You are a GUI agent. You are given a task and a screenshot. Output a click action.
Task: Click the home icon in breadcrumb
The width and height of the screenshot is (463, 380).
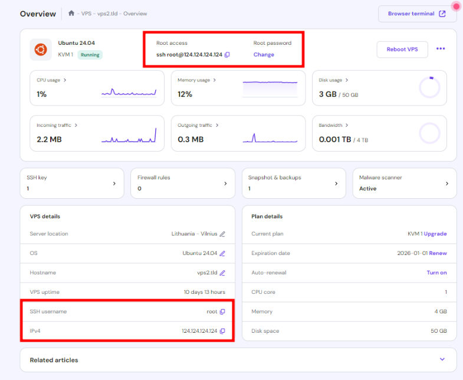pyautogui.click(x=71, y=14)
